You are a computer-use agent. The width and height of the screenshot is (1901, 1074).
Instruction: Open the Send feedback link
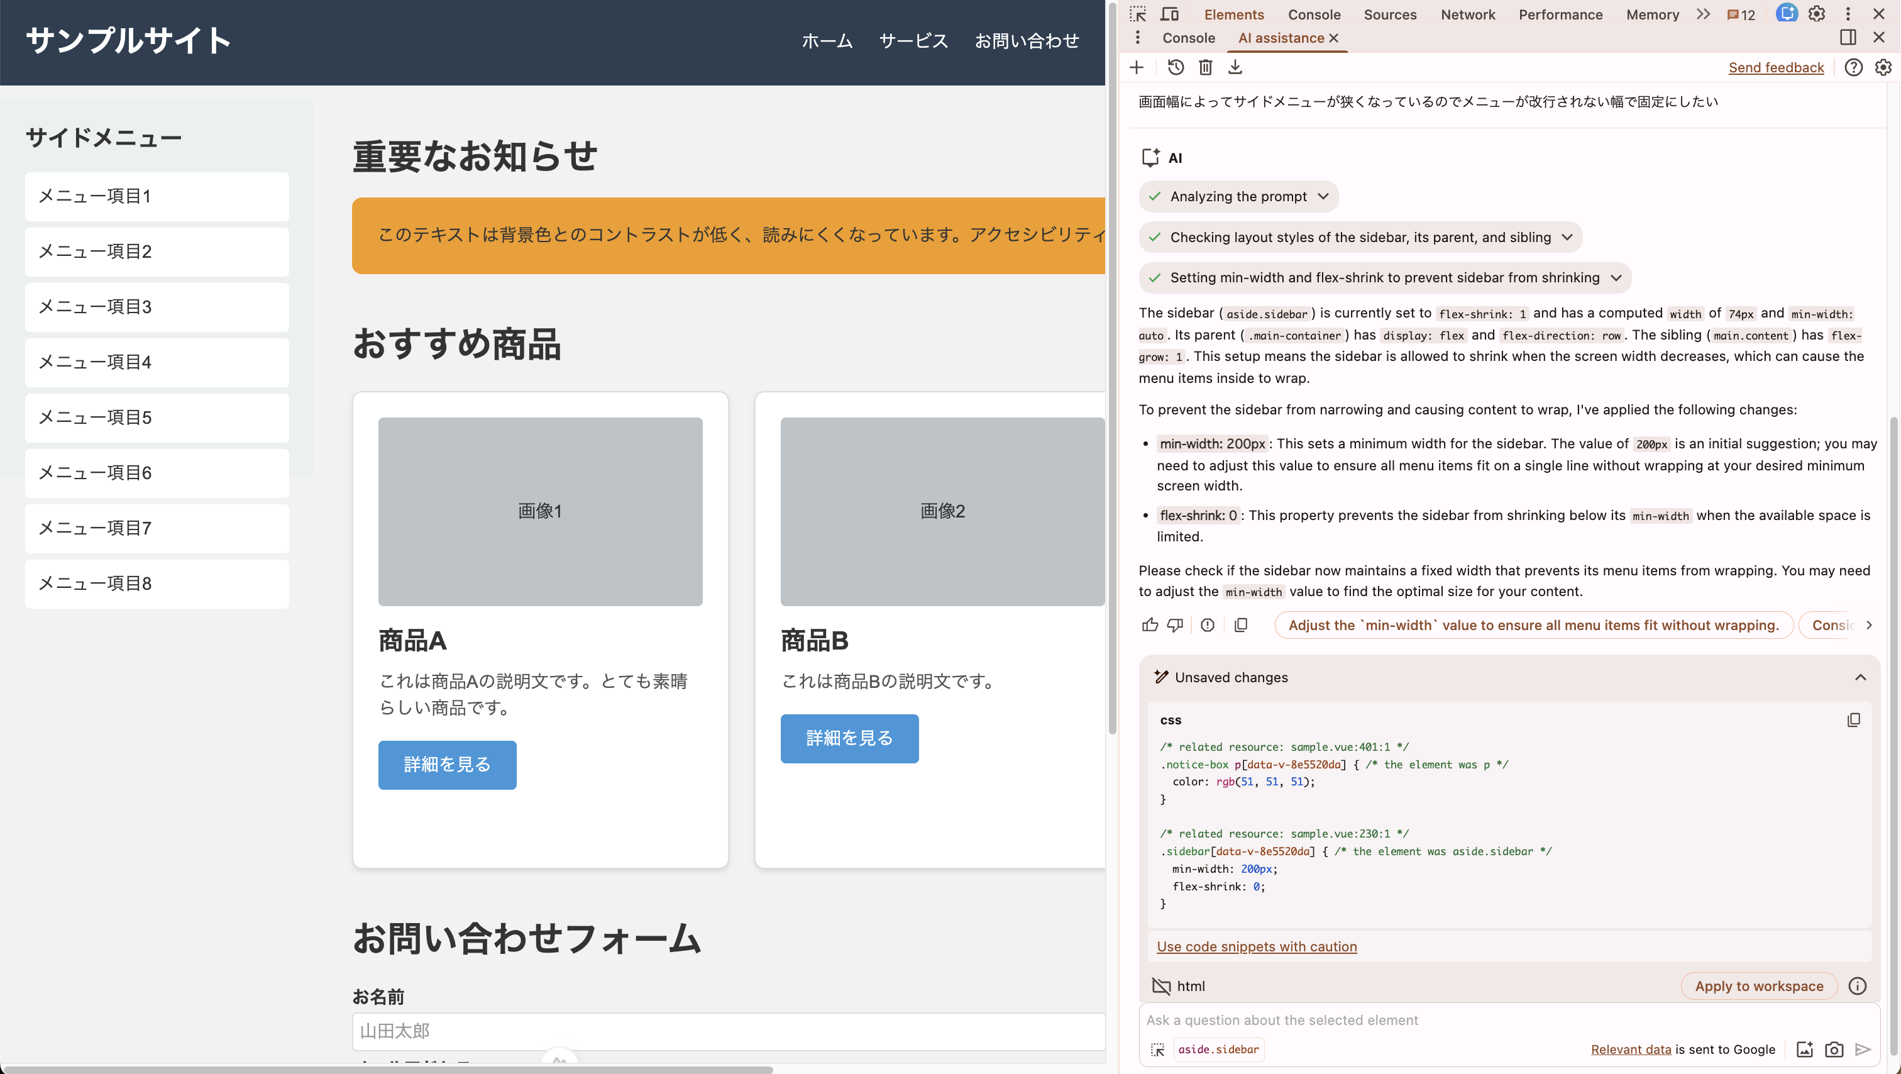tap(1775, 67)
